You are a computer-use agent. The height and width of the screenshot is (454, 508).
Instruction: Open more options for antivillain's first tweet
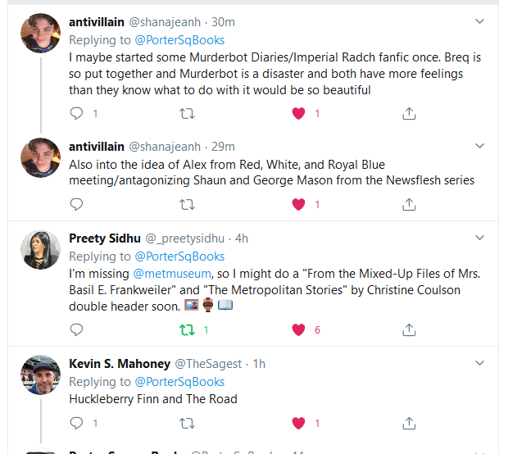[480, 22]
